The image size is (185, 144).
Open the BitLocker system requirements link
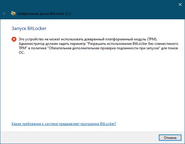64,124
